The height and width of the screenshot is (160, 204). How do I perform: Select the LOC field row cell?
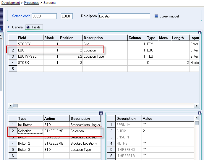coord(30,50)
